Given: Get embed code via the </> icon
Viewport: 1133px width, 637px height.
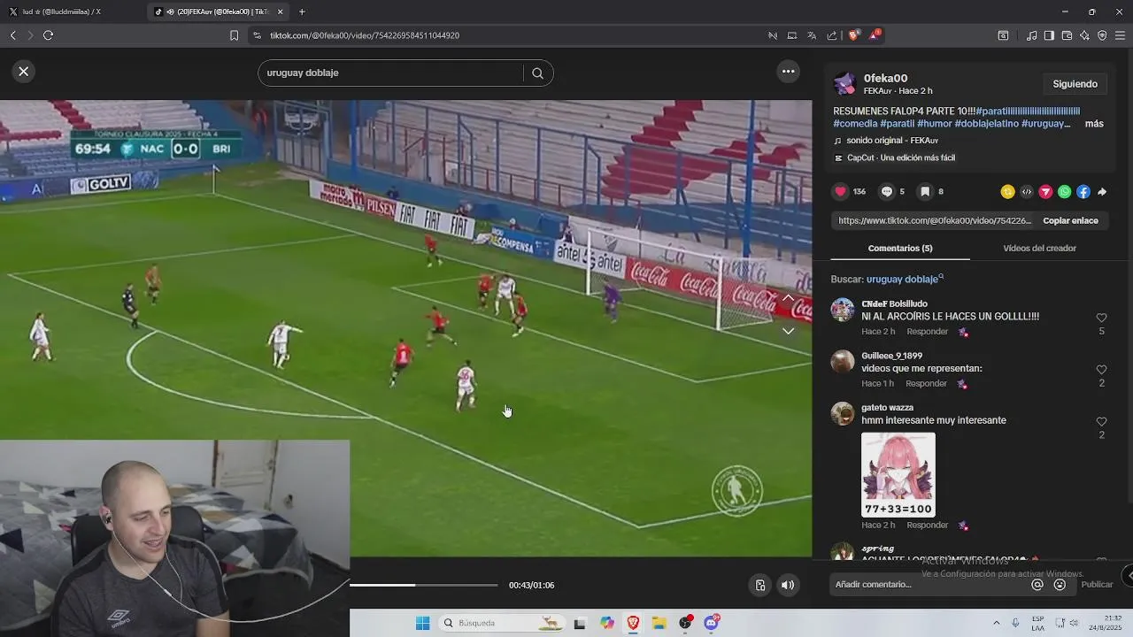Looking at the screenshot, I should coord(1027,192).
